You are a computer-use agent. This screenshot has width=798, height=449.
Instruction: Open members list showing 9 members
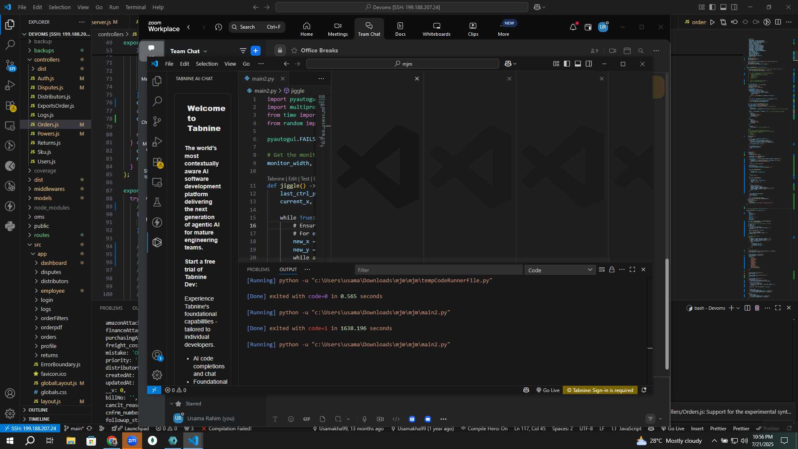(595, 51)
